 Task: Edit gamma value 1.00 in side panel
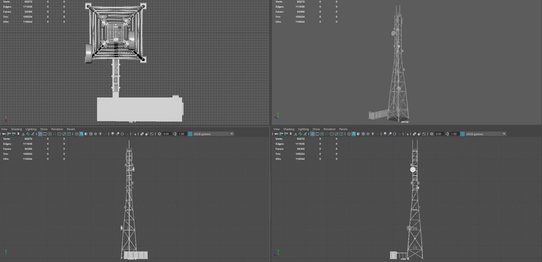454,134
